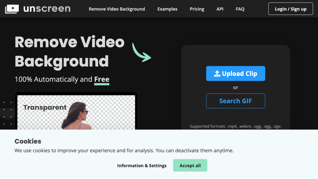
Task: Click the Remove Video Background headline
Action: coord(70,52)
